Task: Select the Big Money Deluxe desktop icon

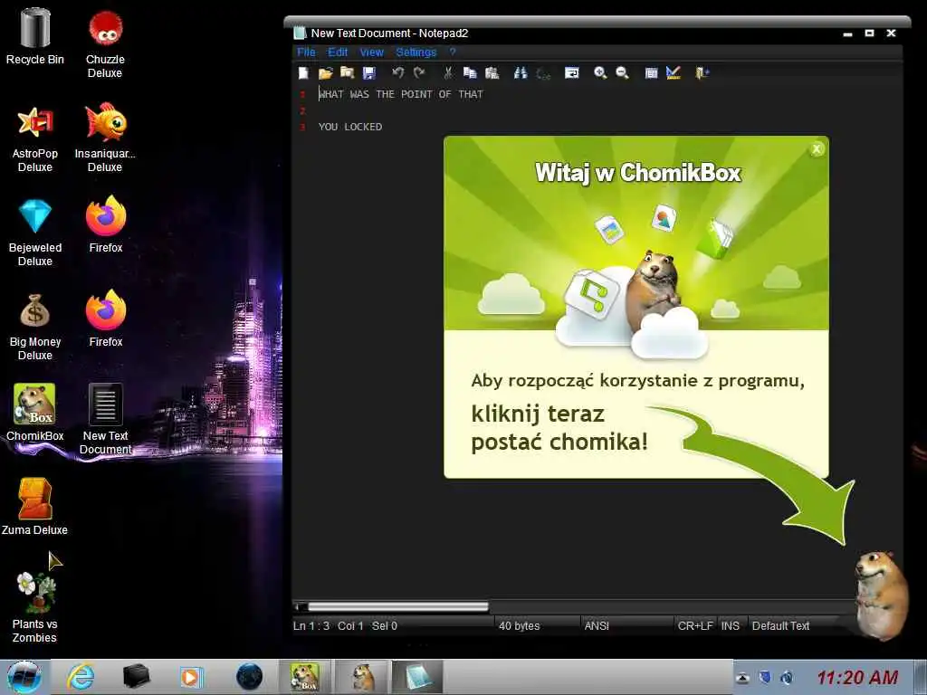Action: 35,327
